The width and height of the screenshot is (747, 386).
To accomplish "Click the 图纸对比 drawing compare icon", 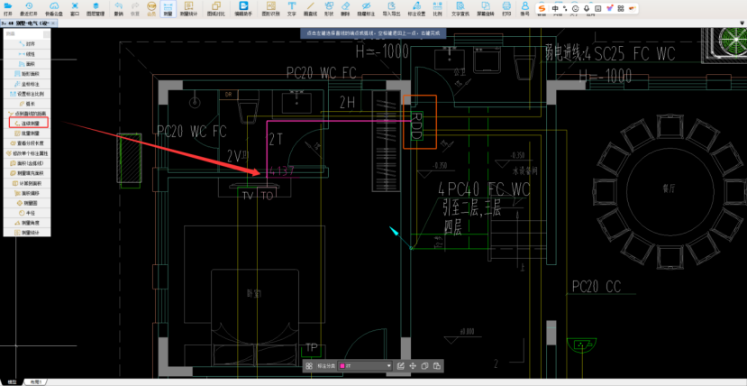I will pyautogui.click(x=216, y=9).
